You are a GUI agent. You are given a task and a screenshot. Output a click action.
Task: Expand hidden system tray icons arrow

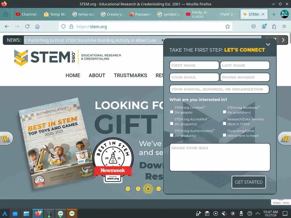[x=258, y=213]
